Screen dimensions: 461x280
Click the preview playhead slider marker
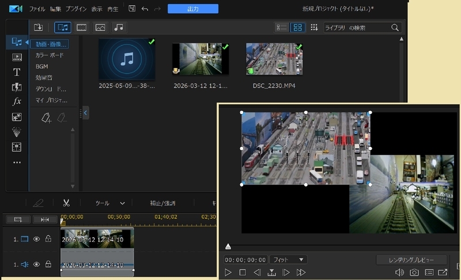228,247
